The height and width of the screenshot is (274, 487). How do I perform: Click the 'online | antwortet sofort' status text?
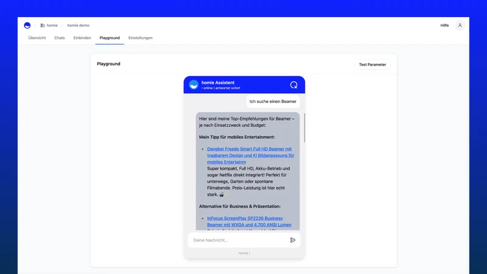click(x=221, y=88)
